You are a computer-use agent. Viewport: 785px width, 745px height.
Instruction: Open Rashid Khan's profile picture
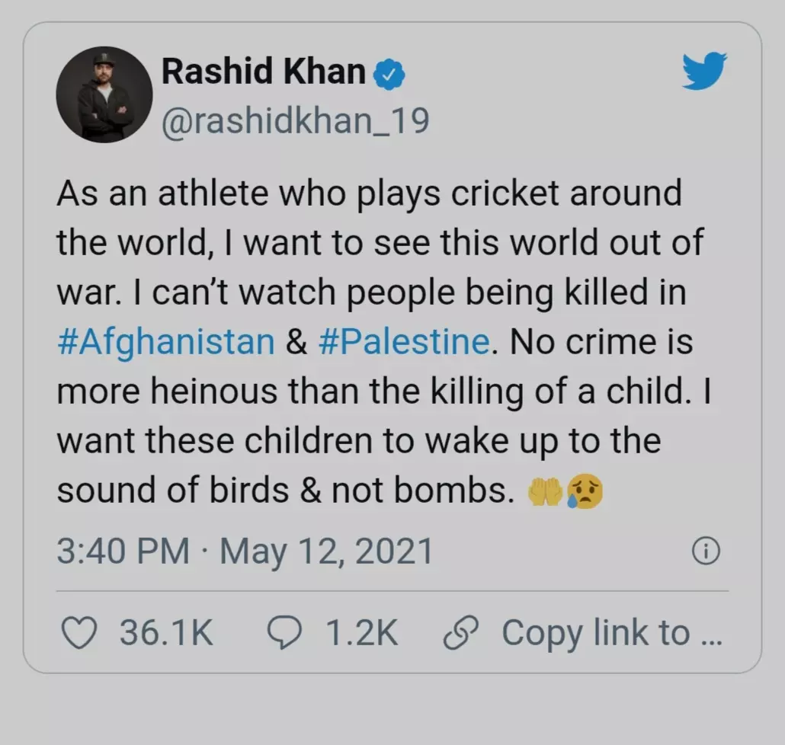point(104,94)
